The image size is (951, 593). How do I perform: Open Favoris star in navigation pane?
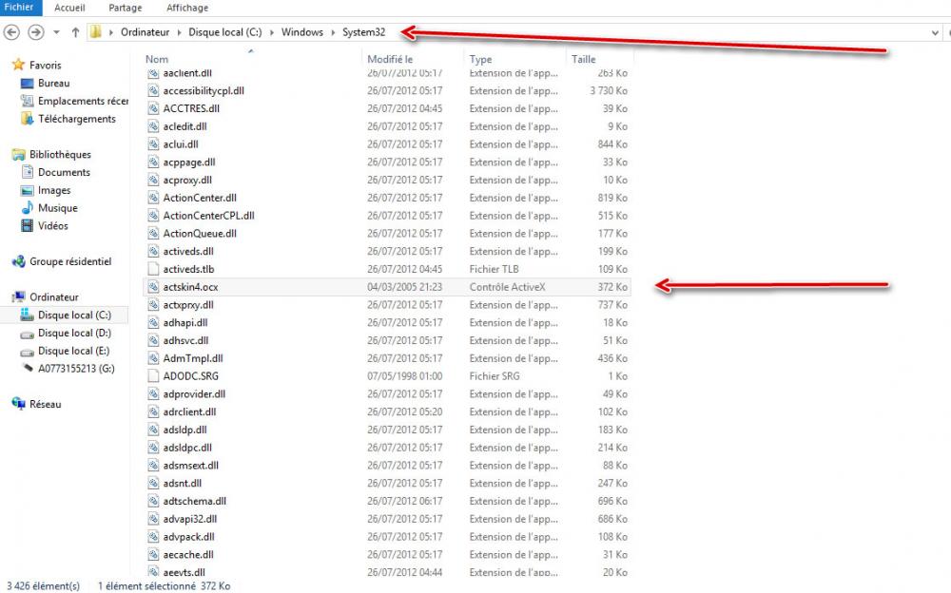coord(19,65)
